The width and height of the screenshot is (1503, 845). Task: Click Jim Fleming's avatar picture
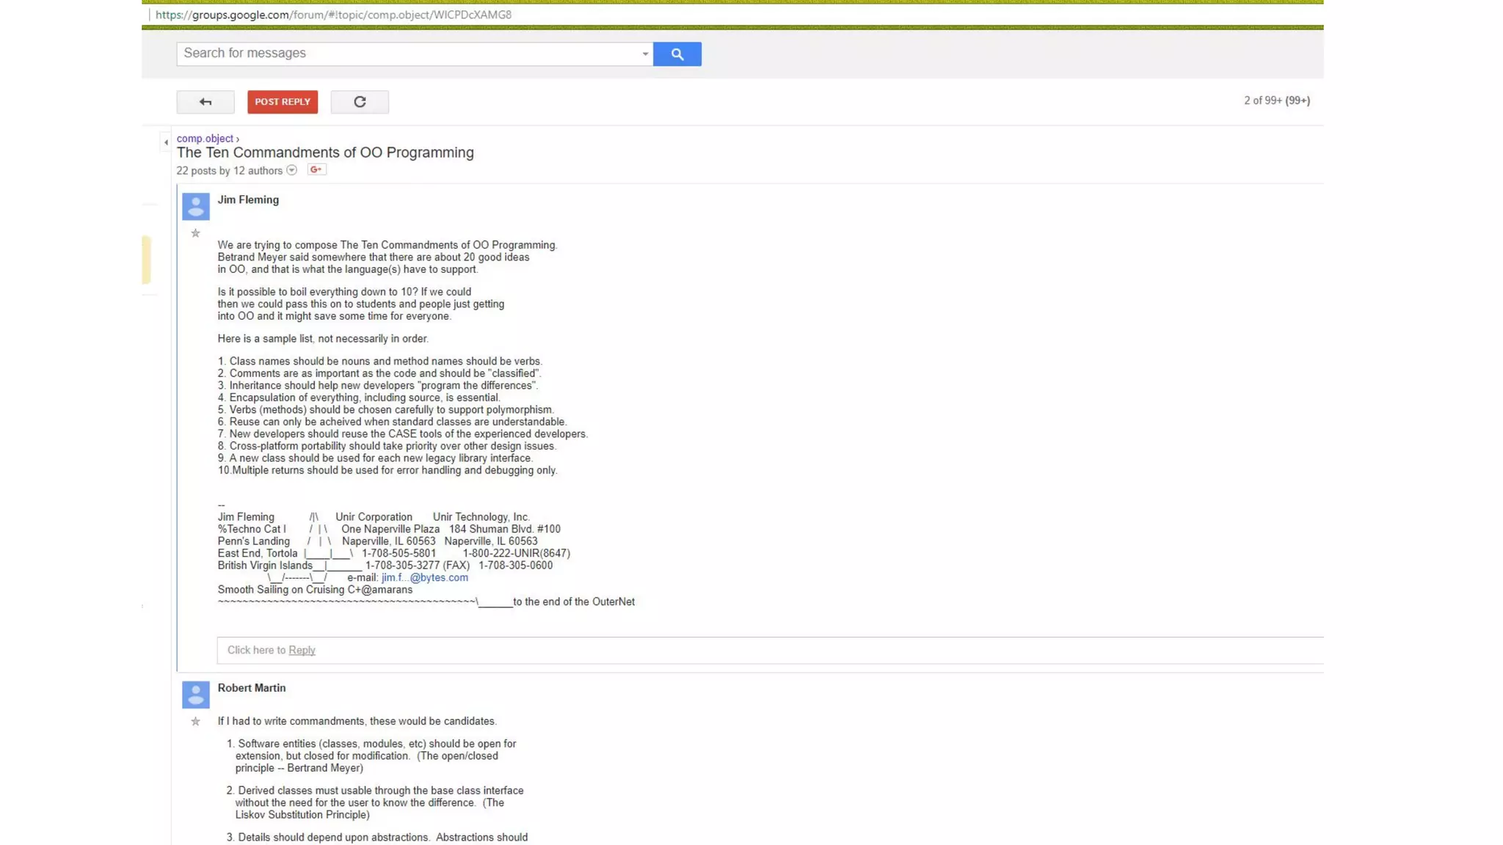pos(195,206)
